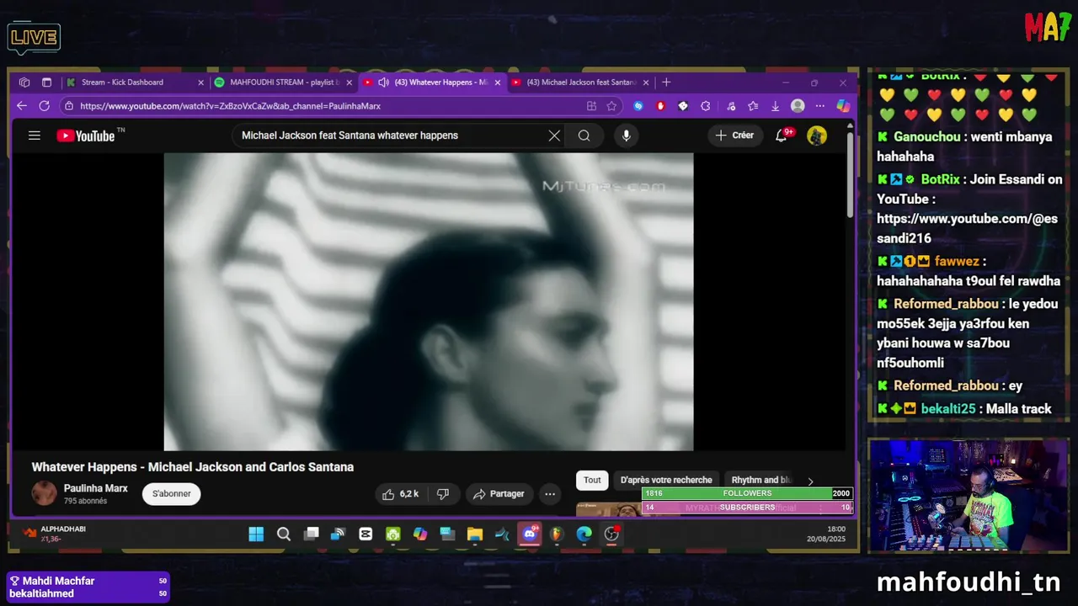Select the D'après votre recherche chip
The height and width of the screenshot is (606, 1078).
point(666,480)
